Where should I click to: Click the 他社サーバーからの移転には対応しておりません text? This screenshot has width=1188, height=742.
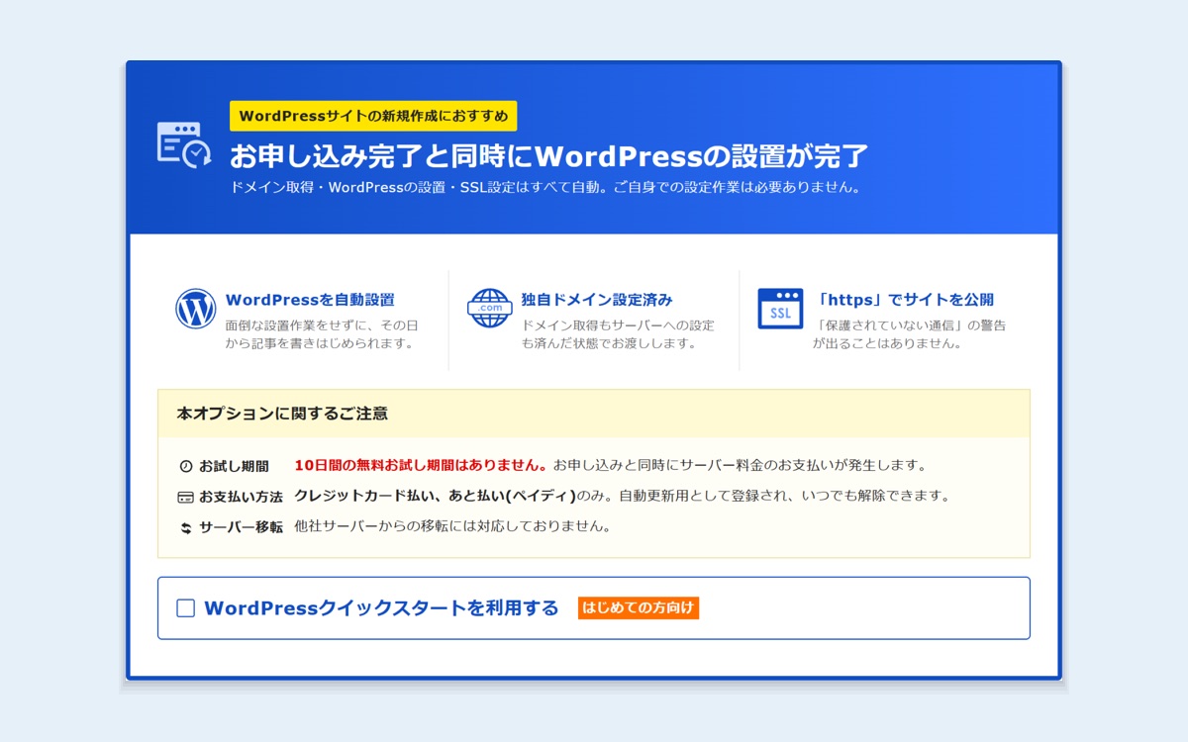[452, 526]
